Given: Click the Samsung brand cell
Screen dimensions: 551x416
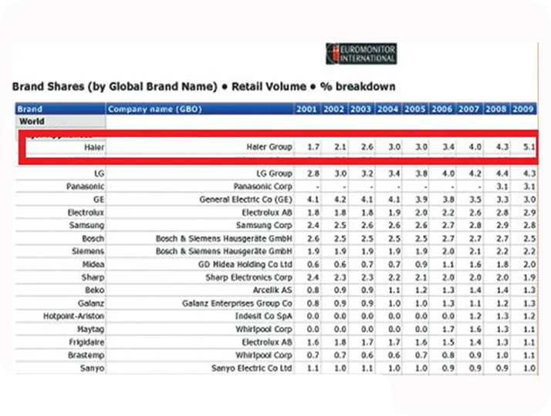Looking at the screenshot, I should tap(86, 225).
